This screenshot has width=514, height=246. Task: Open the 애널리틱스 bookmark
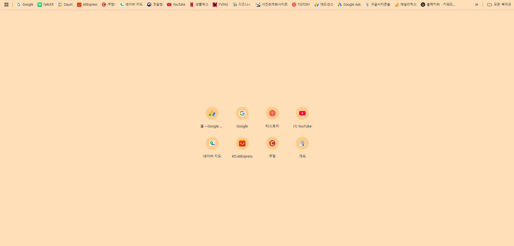[406, 5]
